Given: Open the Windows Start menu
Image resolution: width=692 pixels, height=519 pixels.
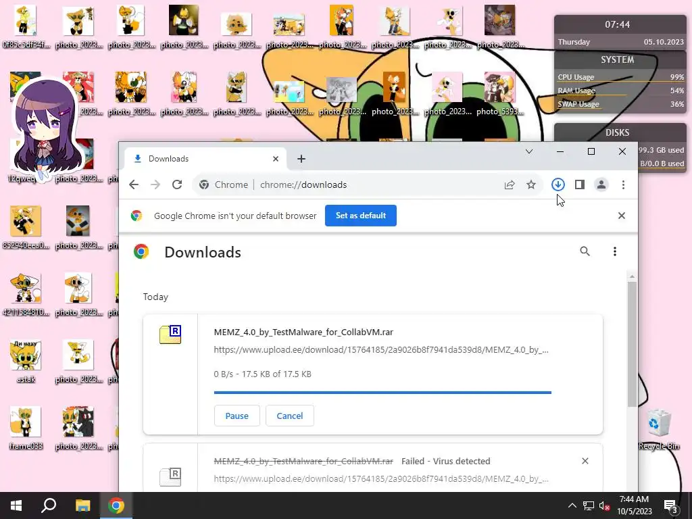Looking at the screenshot, I should coord(16,505).
